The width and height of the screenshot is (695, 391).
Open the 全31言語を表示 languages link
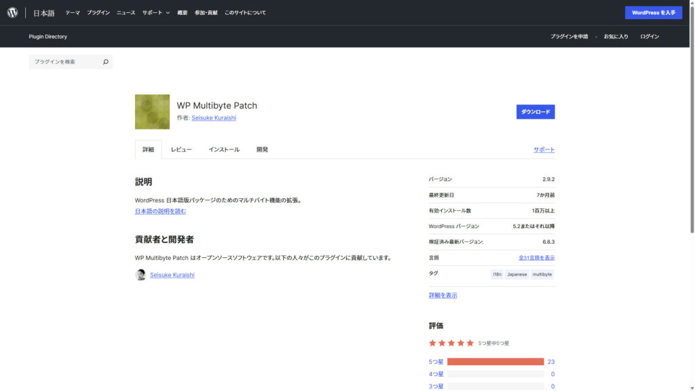point(536,258)
